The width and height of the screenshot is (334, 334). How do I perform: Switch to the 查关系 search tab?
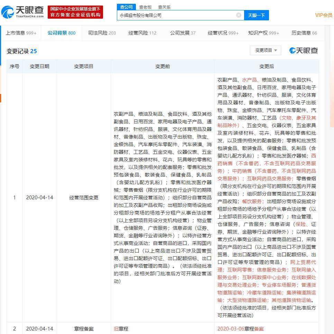coord(164,7)
